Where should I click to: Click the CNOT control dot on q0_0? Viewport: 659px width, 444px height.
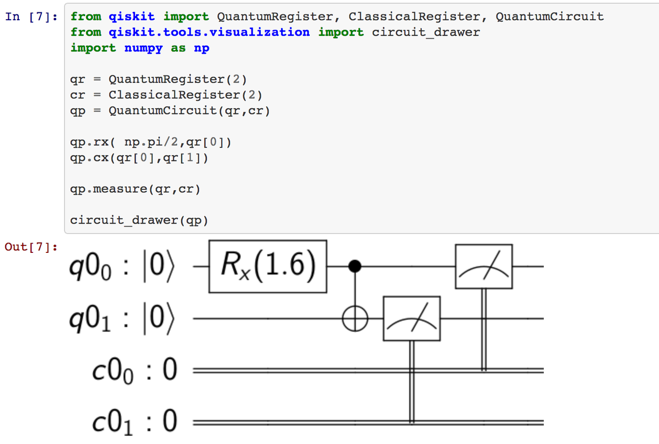pos(354,266)
